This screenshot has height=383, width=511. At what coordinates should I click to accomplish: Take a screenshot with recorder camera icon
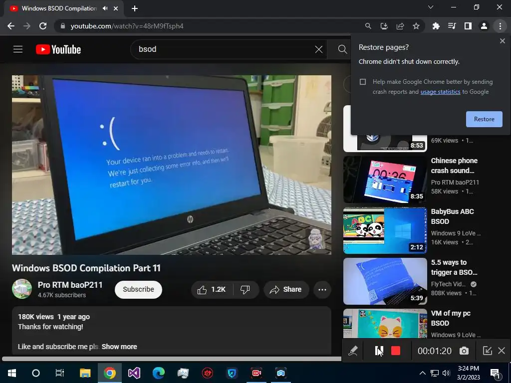[464, 351]
